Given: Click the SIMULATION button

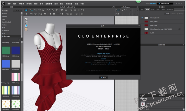Looking at the screenshot, I should pyautogui.click(x=164, y=3).
